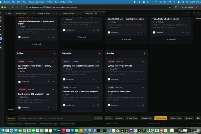This screenshot has width=201, height=134.
Task: Delete the Gameday live-tweet tracking dashboard card
Action: click(98, 80)
